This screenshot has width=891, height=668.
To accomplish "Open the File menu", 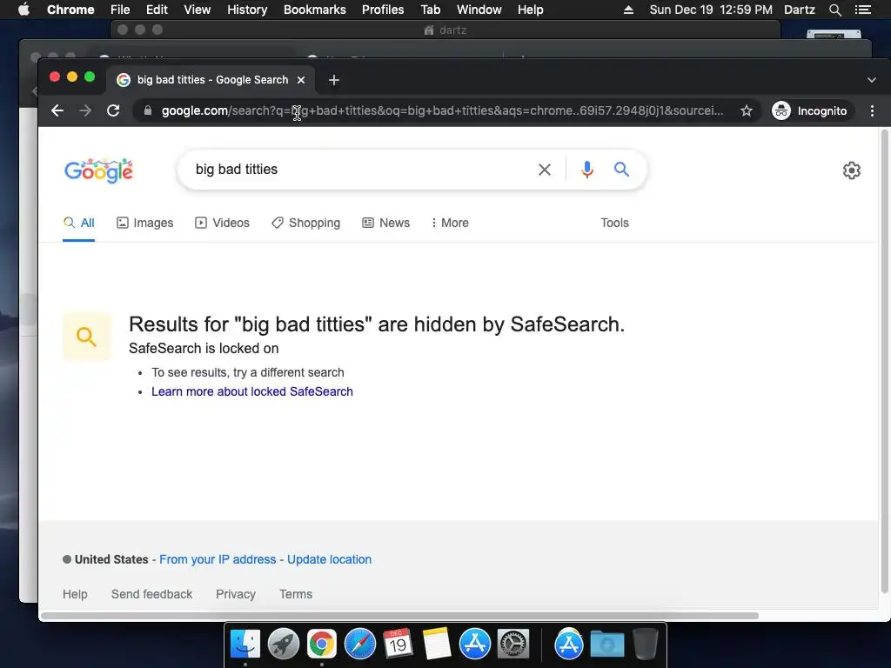I will coord(120,10).
